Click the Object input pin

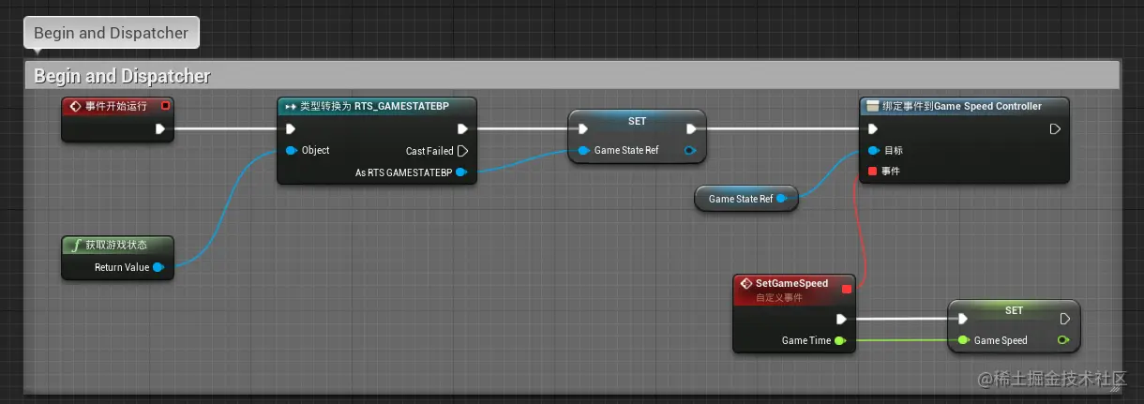pos(292,150)
